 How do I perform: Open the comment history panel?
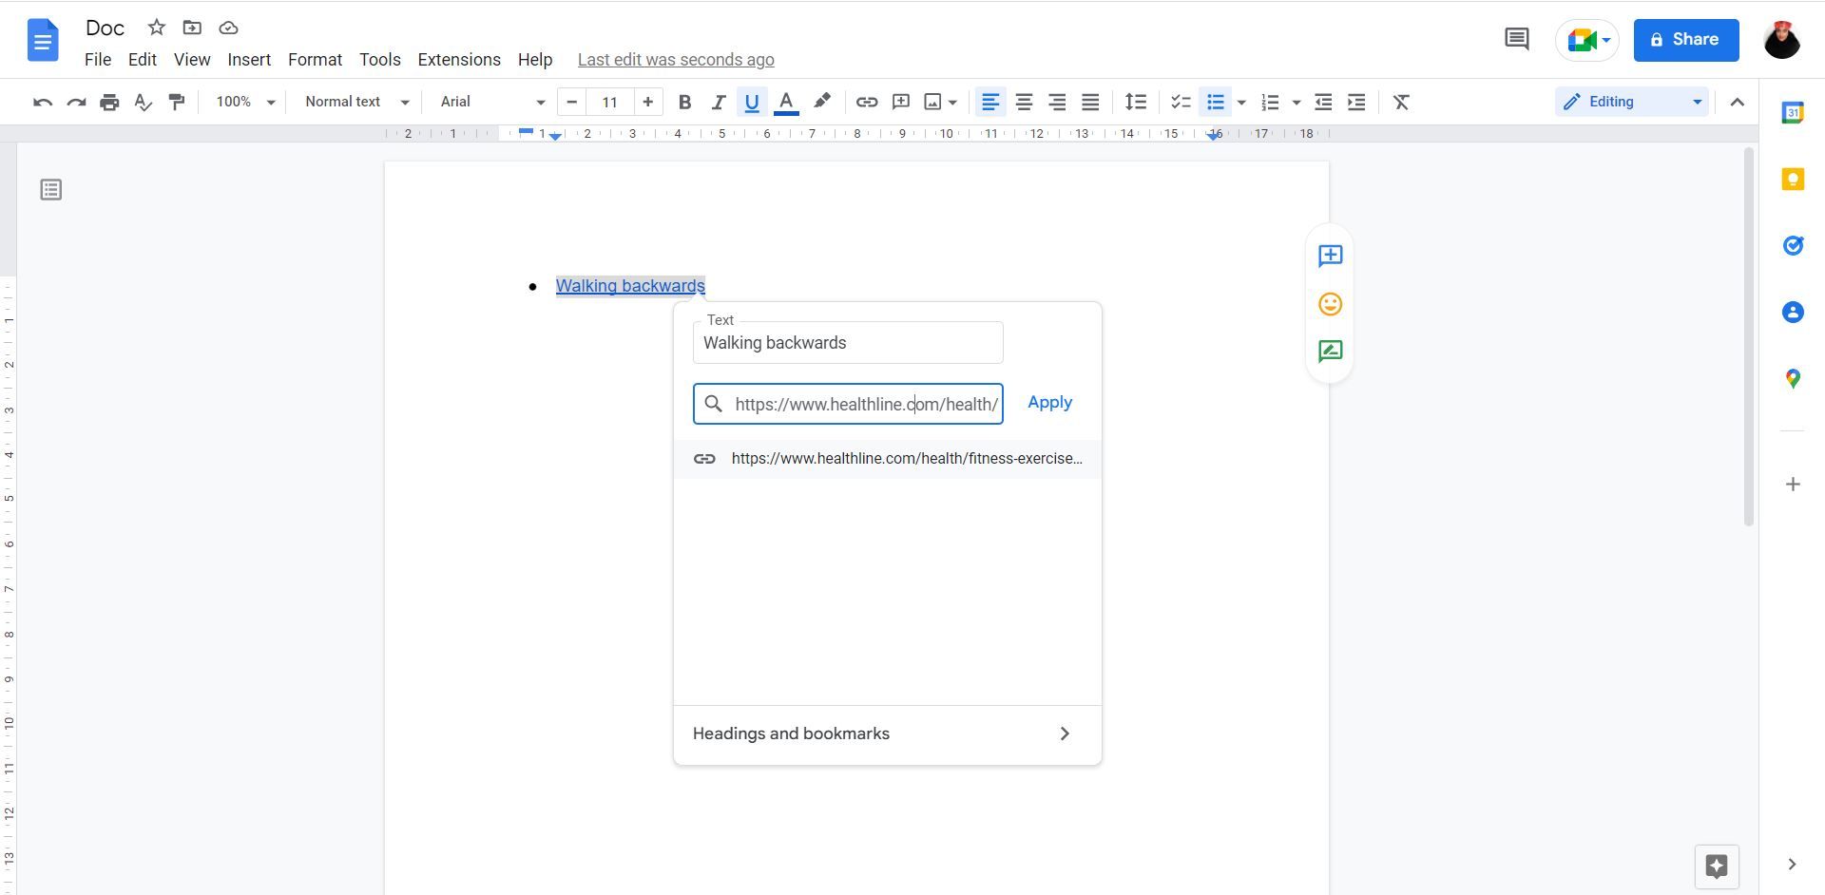(1516, 39)
